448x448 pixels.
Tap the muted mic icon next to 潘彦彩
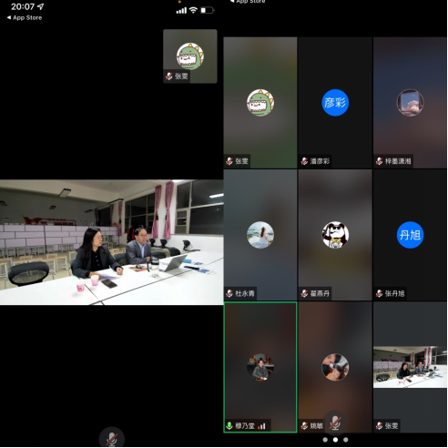(304, 161)
